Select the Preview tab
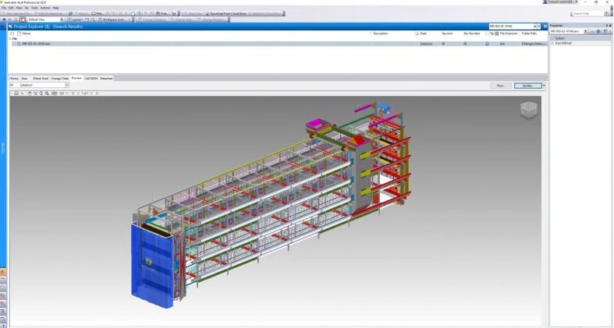614x328 pixels. [76, 78]
